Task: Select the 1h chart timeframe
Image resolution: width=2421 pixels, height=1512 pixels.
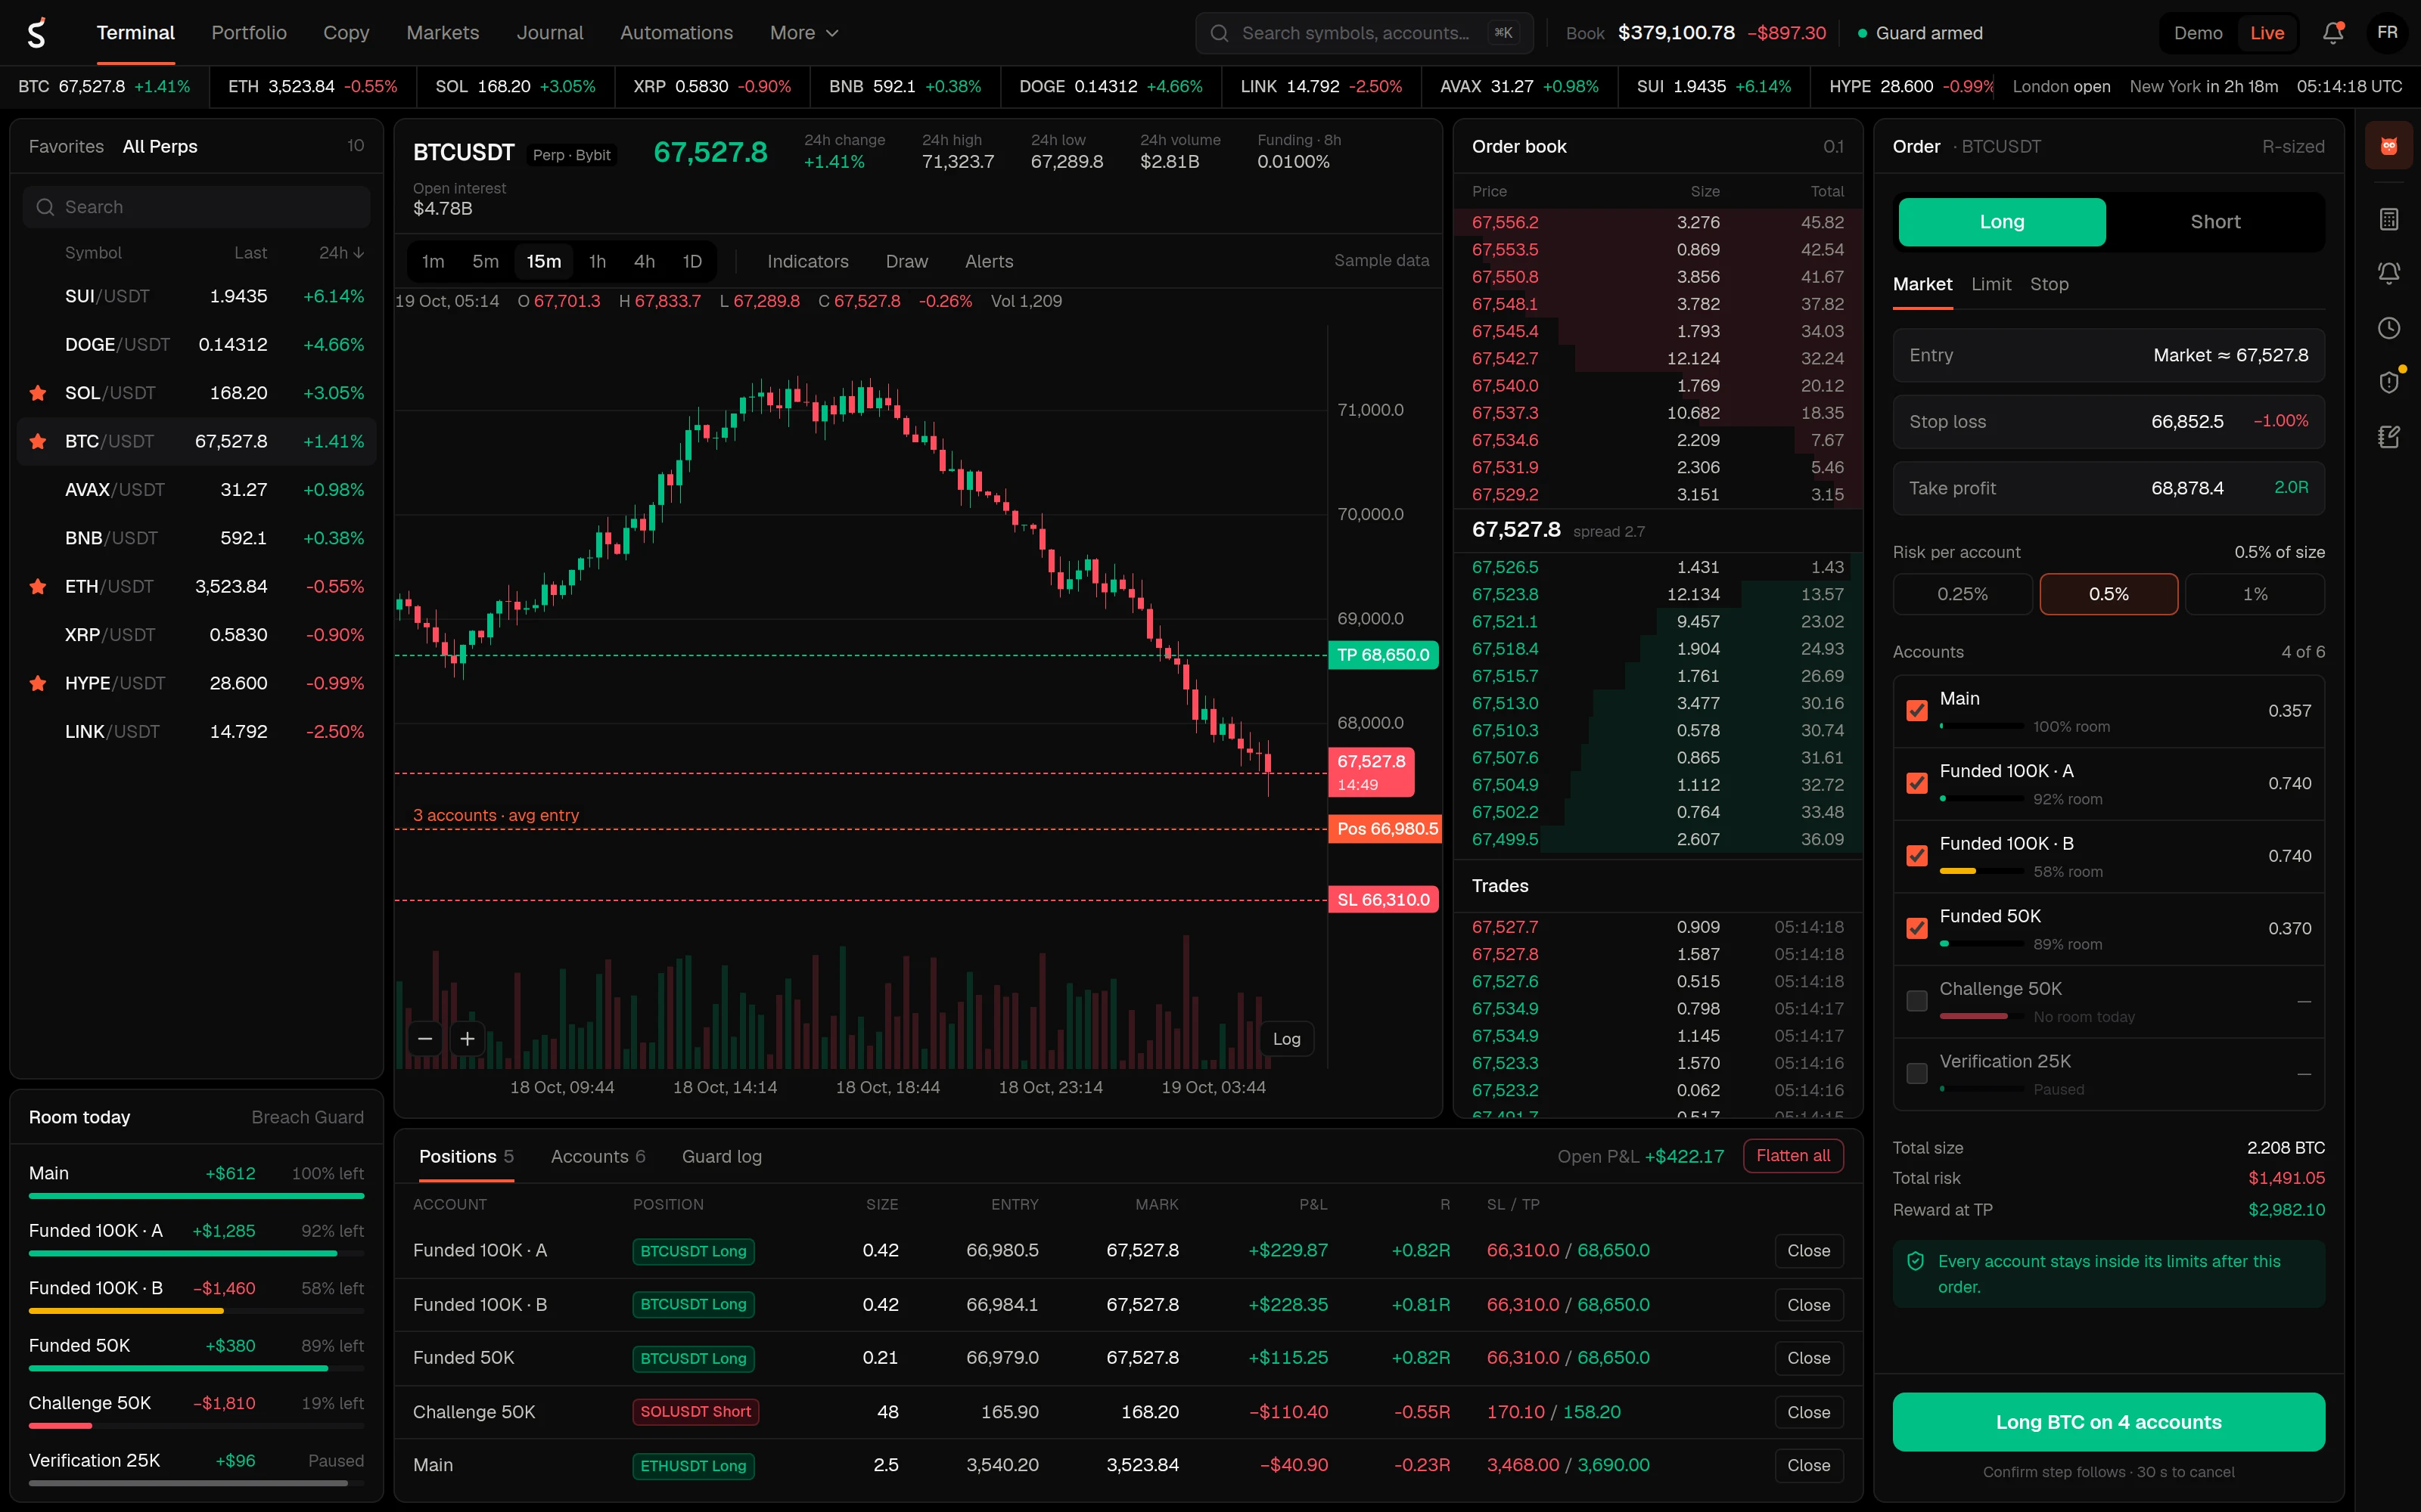Action: 597,262
